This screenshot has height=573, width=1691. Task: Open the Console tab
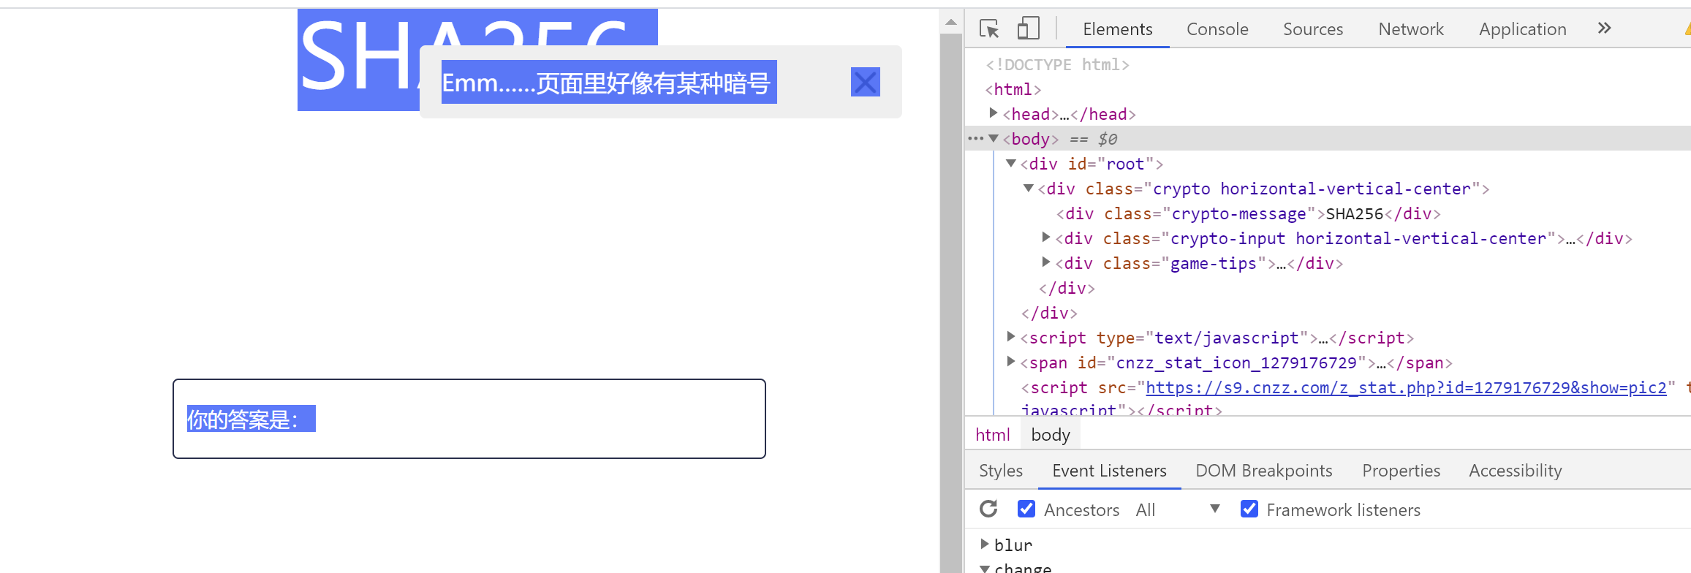pos(1217,29)
